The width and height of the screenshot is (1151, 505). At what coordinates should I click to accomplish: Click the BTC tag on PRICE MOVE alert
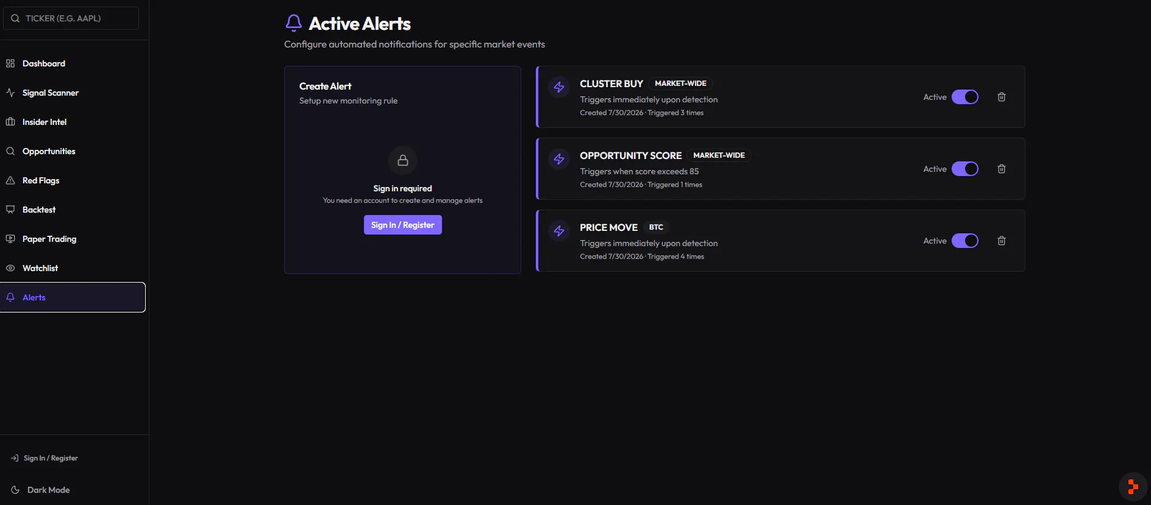tap(656, 227)
